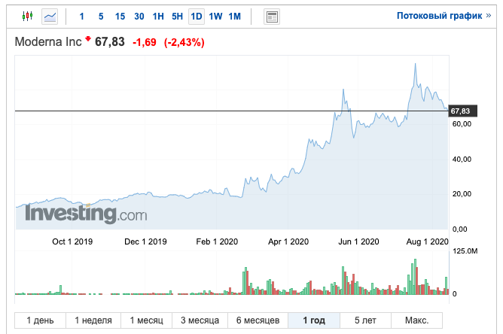The width and height of the screenshot is (503, 334).
Task: Switch to candlestick chart type icon
Action: coord(28,16)
